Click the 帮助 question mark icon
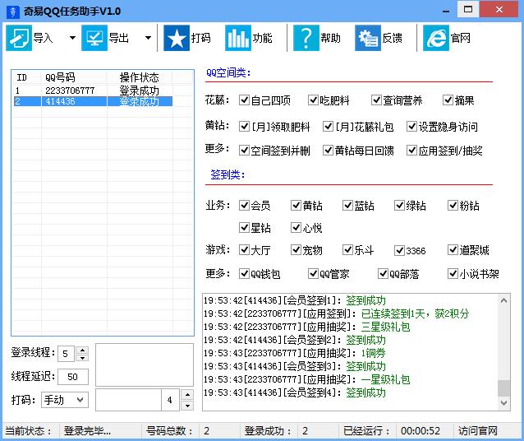 click(x=306, y=38)
